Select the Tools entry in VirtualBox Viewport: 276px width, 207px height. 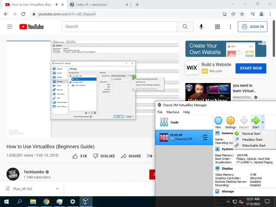184,122
